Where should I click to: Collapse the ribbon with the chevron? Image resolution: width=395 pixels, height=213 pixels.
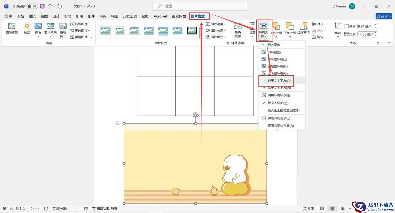point(389,43)
